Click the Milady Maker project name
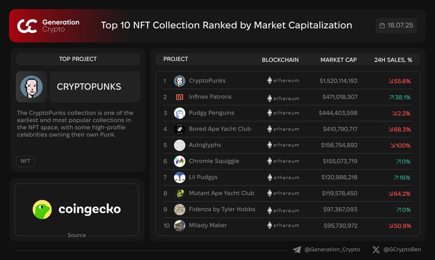The width and height of the screenshot is (435, 260). [208, 226]
